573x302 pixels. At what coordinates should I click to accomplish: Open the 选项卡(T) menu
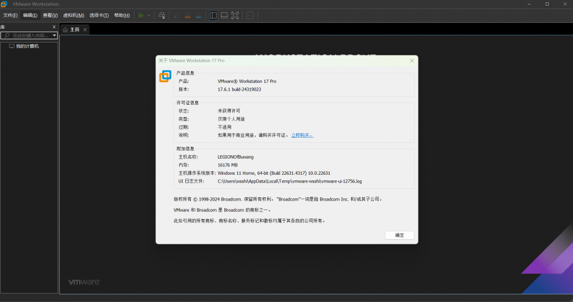point(99,15)
